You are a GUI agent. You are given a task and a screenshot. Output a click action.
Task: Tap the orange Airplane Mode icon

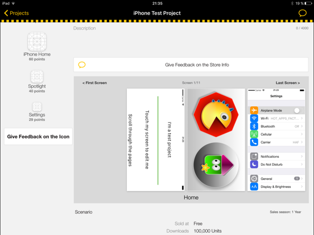pos(254,110)
